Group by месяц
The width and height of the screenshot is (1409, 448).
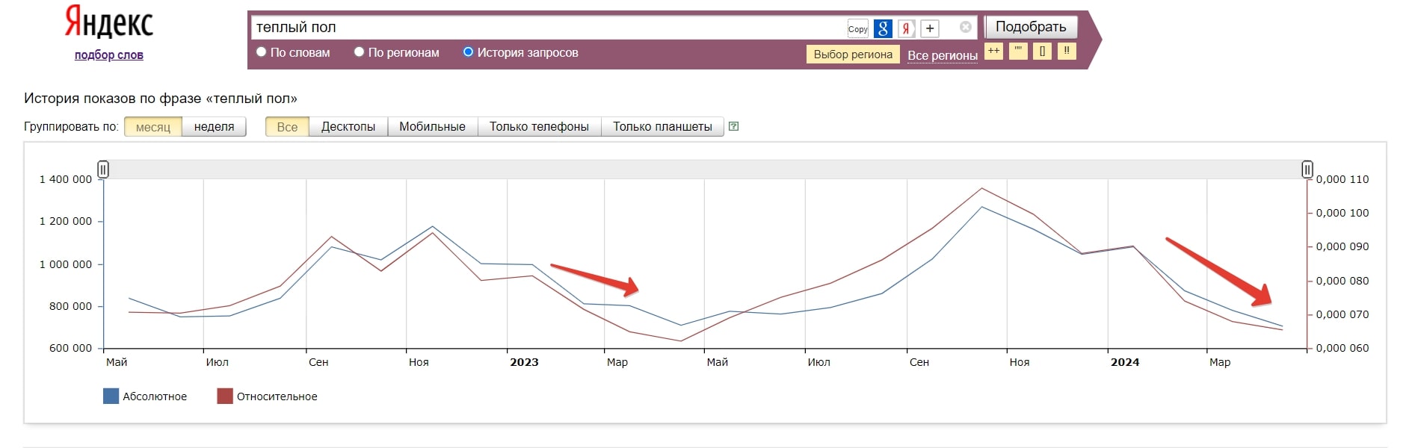[153, 127]
